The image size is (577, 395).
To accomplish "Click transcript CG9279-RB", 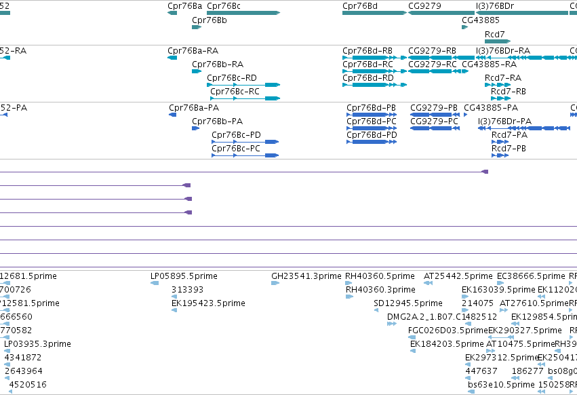I will (x=432, y=51).
